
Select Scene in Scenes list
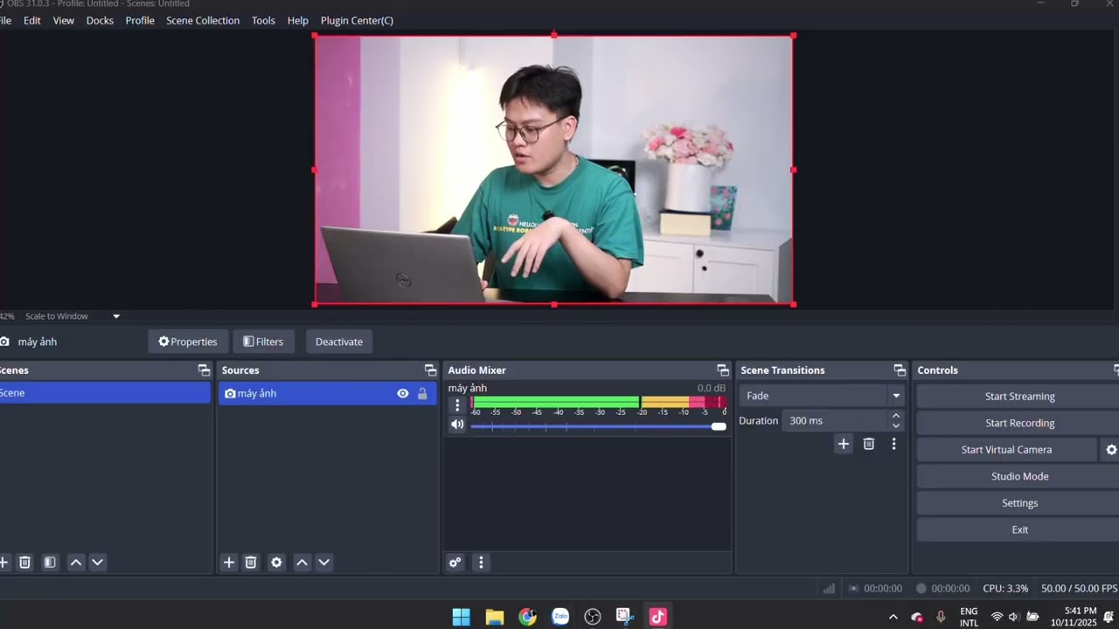click(x=104, y=393)
